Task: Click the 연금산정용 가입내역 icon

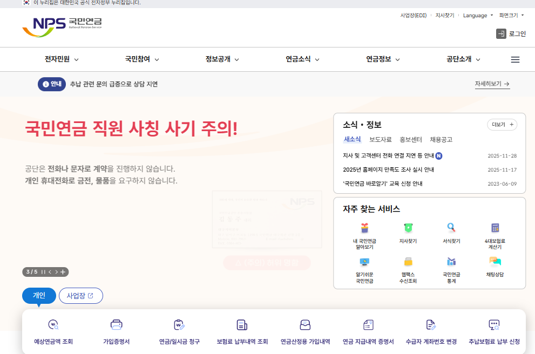Action: pos(305,325)
